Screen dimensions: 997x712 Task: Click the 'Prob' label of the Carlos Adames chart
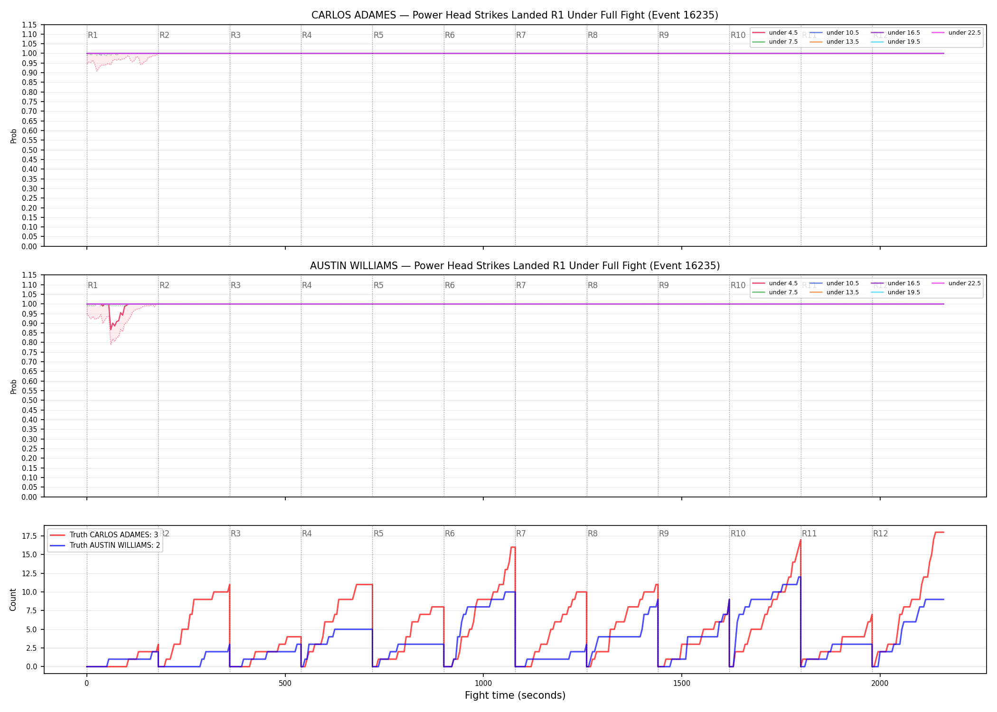13,136
